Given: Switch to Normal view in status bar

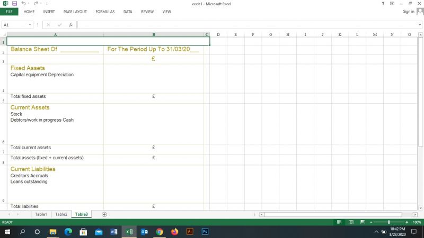Looking at the screenshot, I should [339, 222].
